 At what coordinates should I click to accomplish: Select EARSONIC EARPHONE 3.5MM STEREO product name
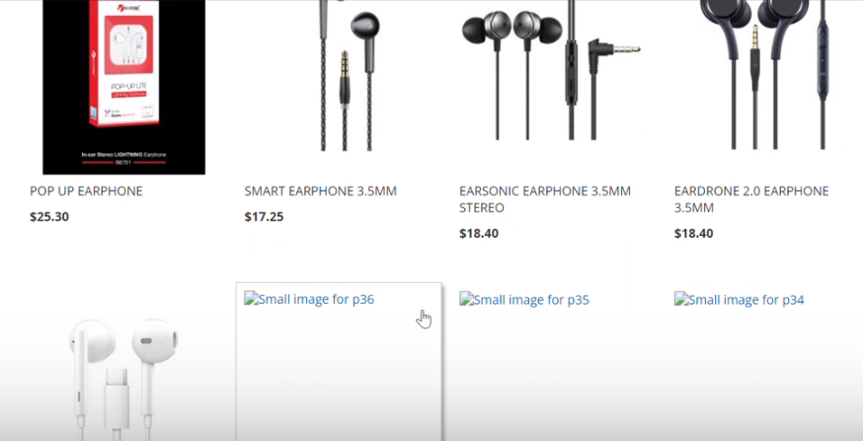tap(545, 199)
